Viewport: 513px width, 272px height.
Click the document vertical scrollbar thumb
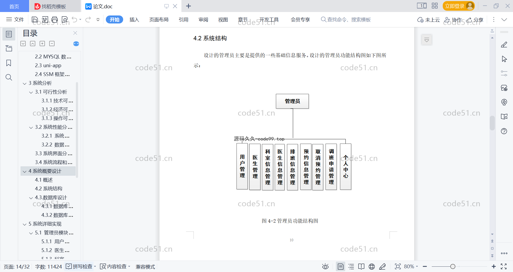coord(492,123)
